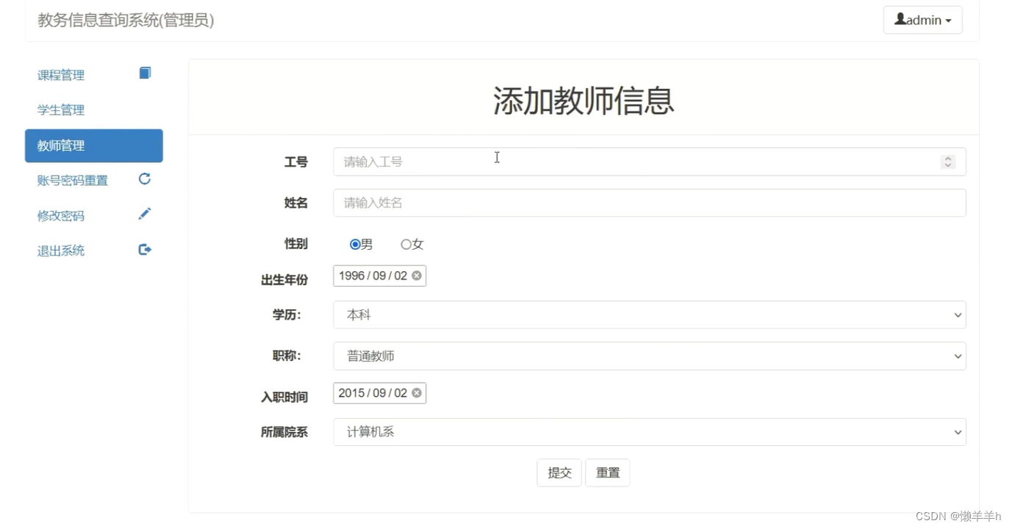
Task: Click the pencil icon beside 修改密码
Action: point(145,214)
